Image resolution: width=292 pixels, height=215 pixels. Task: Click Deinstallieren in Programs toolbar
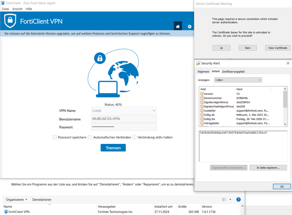coord(42,199)
